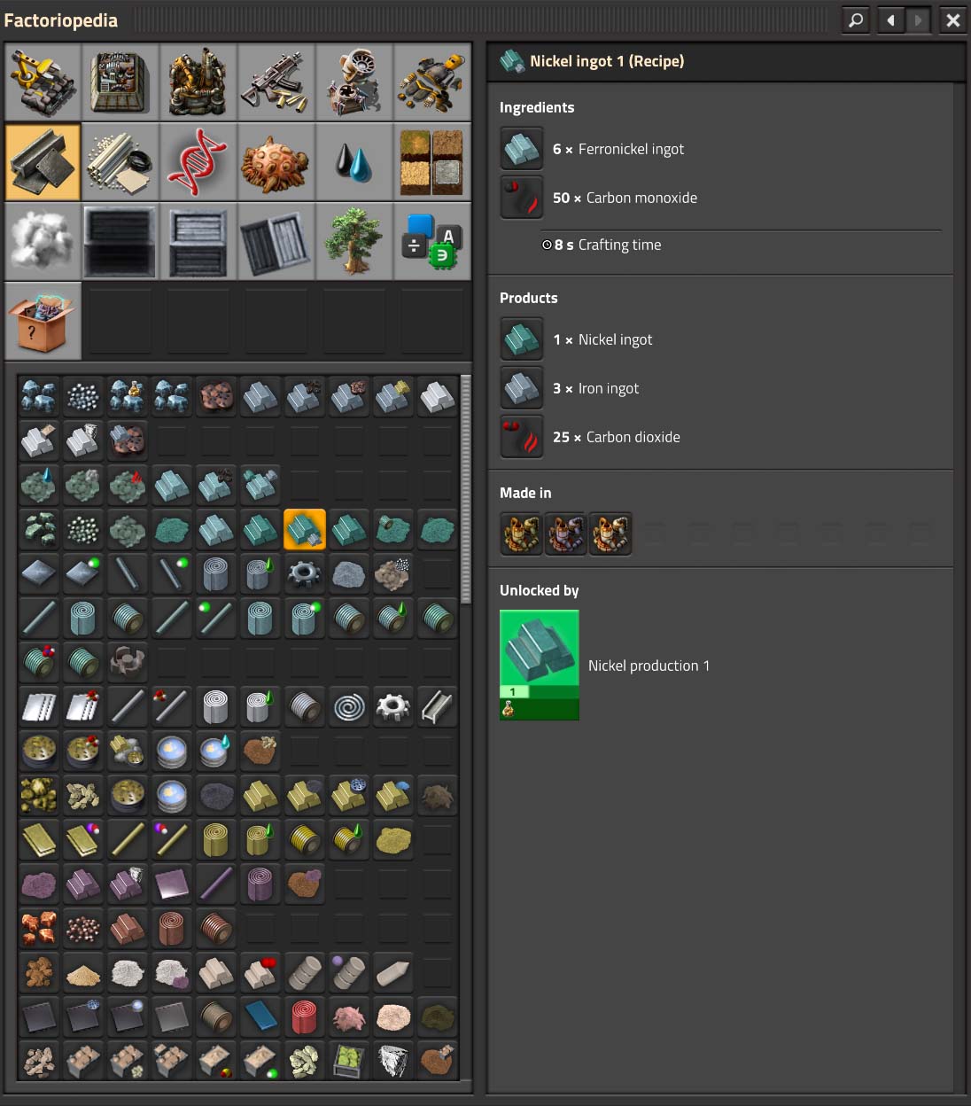Select the highlighted metal plates category
The height and width of the screenshot is (1106, 971).
[43, 162]
